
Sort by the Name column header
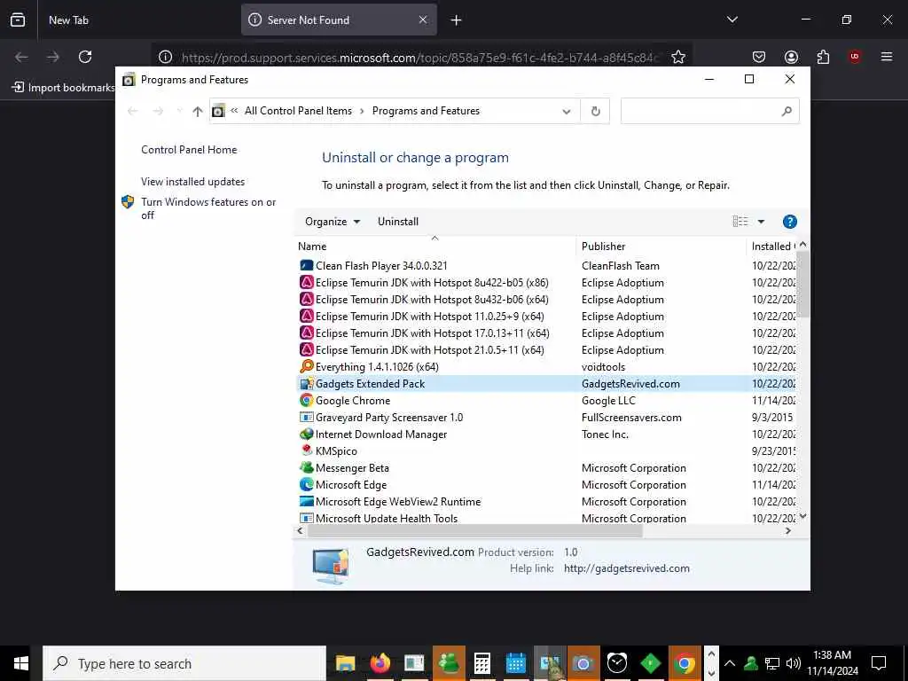tap(434, 247)
